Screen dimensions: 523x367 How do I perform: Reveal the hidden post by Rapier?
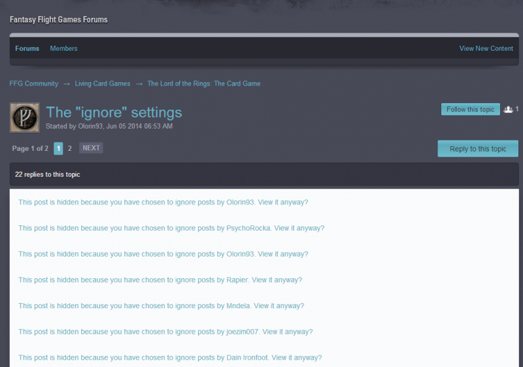click(x=277, y=279)
